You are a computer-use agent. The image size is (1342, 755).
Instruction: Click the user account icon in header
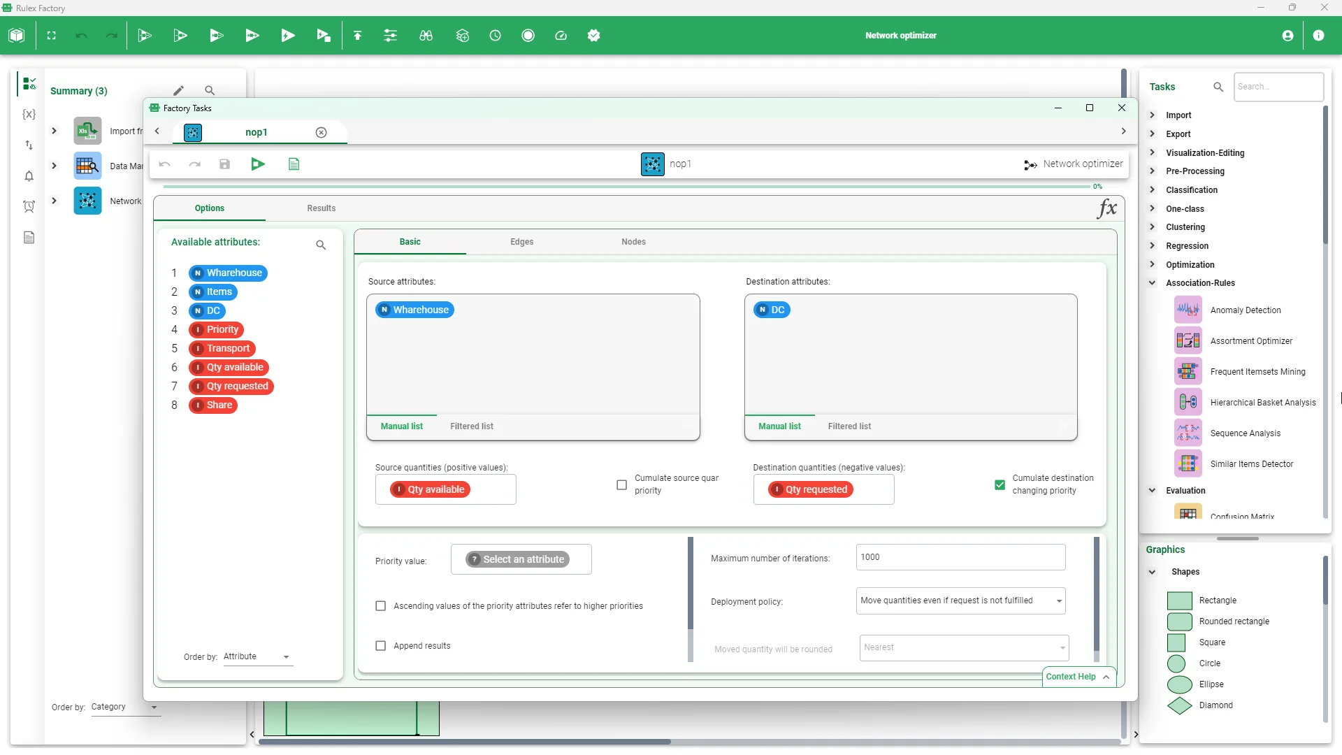pyautogui.click(x=1287, y=36)
